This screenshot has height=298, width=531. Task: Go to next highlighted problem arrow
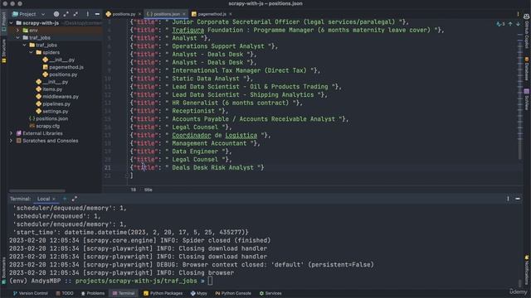tap(518, 24)
